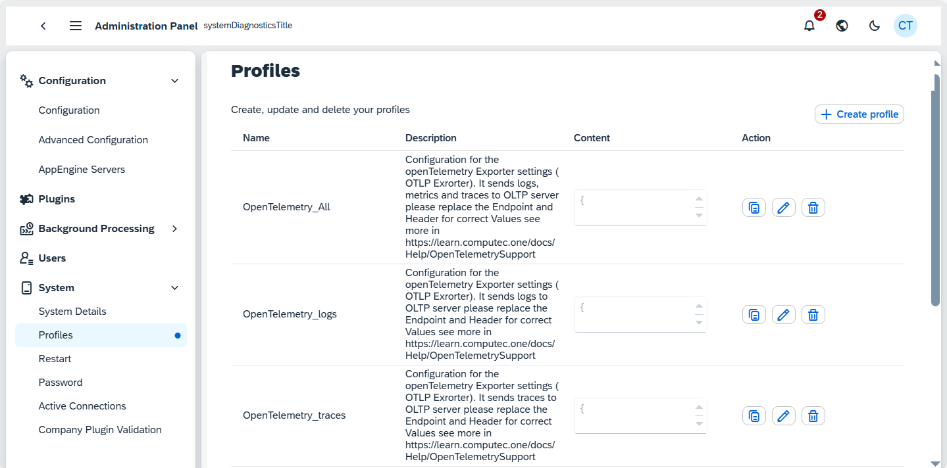Click the up stepper on OpenTelemetry_All content
The height and width of the screenshot is (468, 947).
point(700,197)
